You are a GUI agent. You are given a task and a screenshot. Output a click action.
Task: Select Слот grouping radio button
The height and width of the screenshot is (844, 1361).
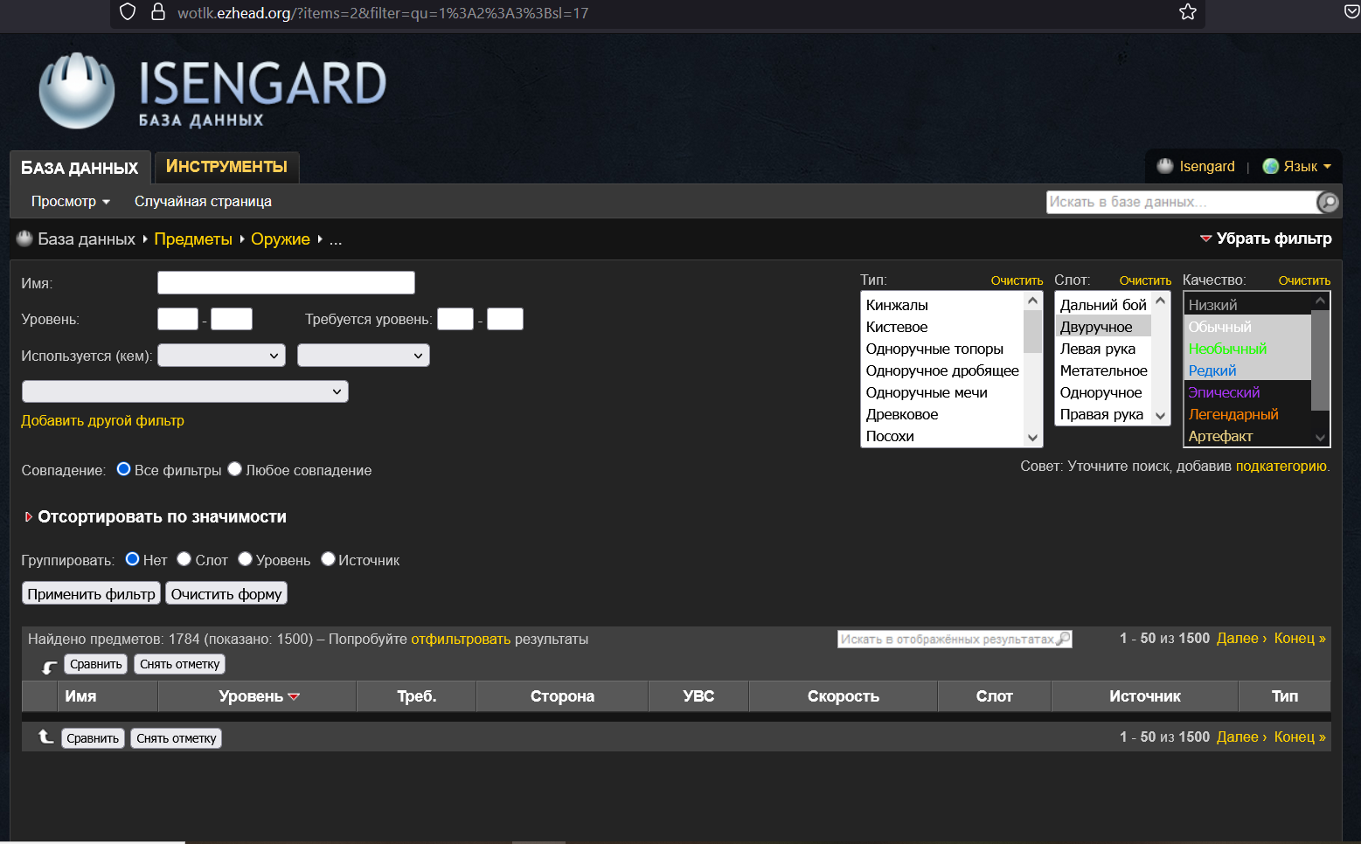point(184,559)
